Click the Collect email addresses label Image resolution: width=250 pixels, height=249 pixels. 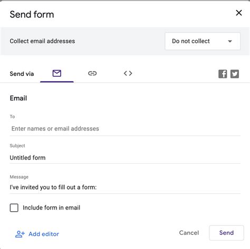pos(42,41)
